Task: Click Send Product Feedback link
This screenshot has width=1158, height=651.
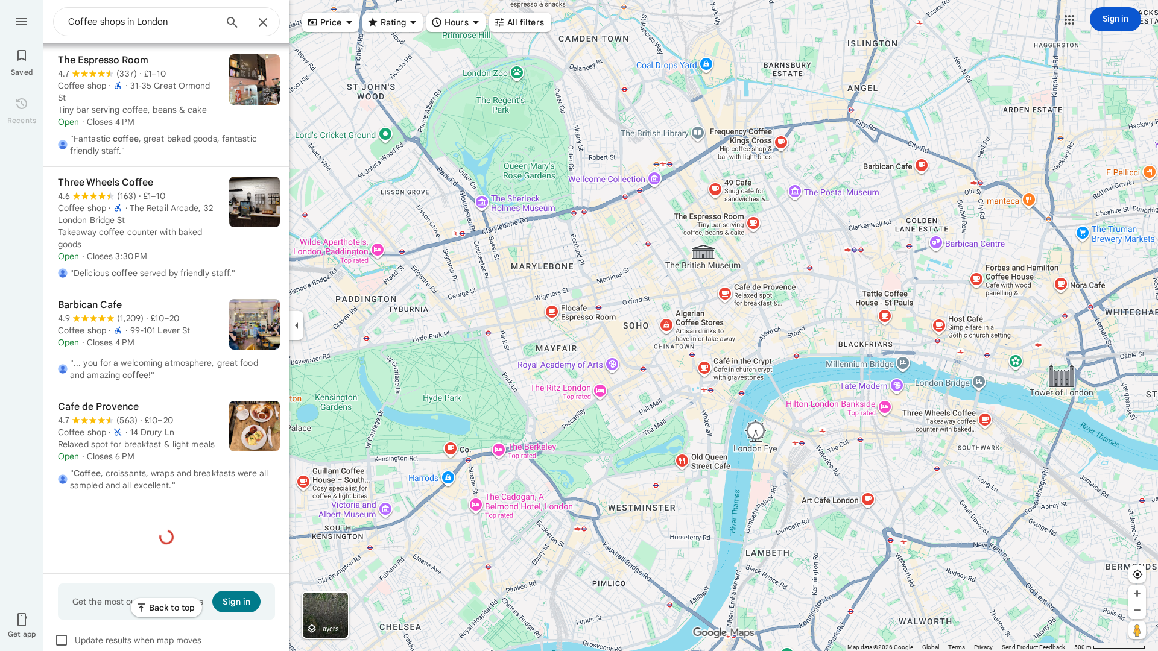Action: click(x=1033, y=647)
